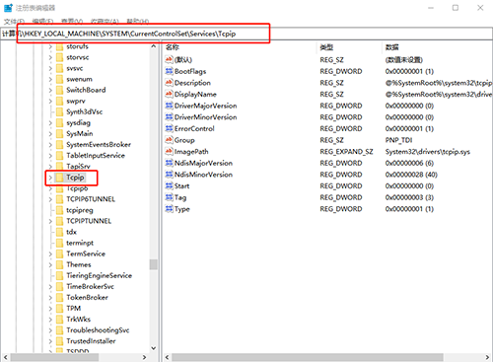This screenshot has width=493, height=362.
Task: Click the tree pane scroll up arrow
Action: (x=153, y=46)
